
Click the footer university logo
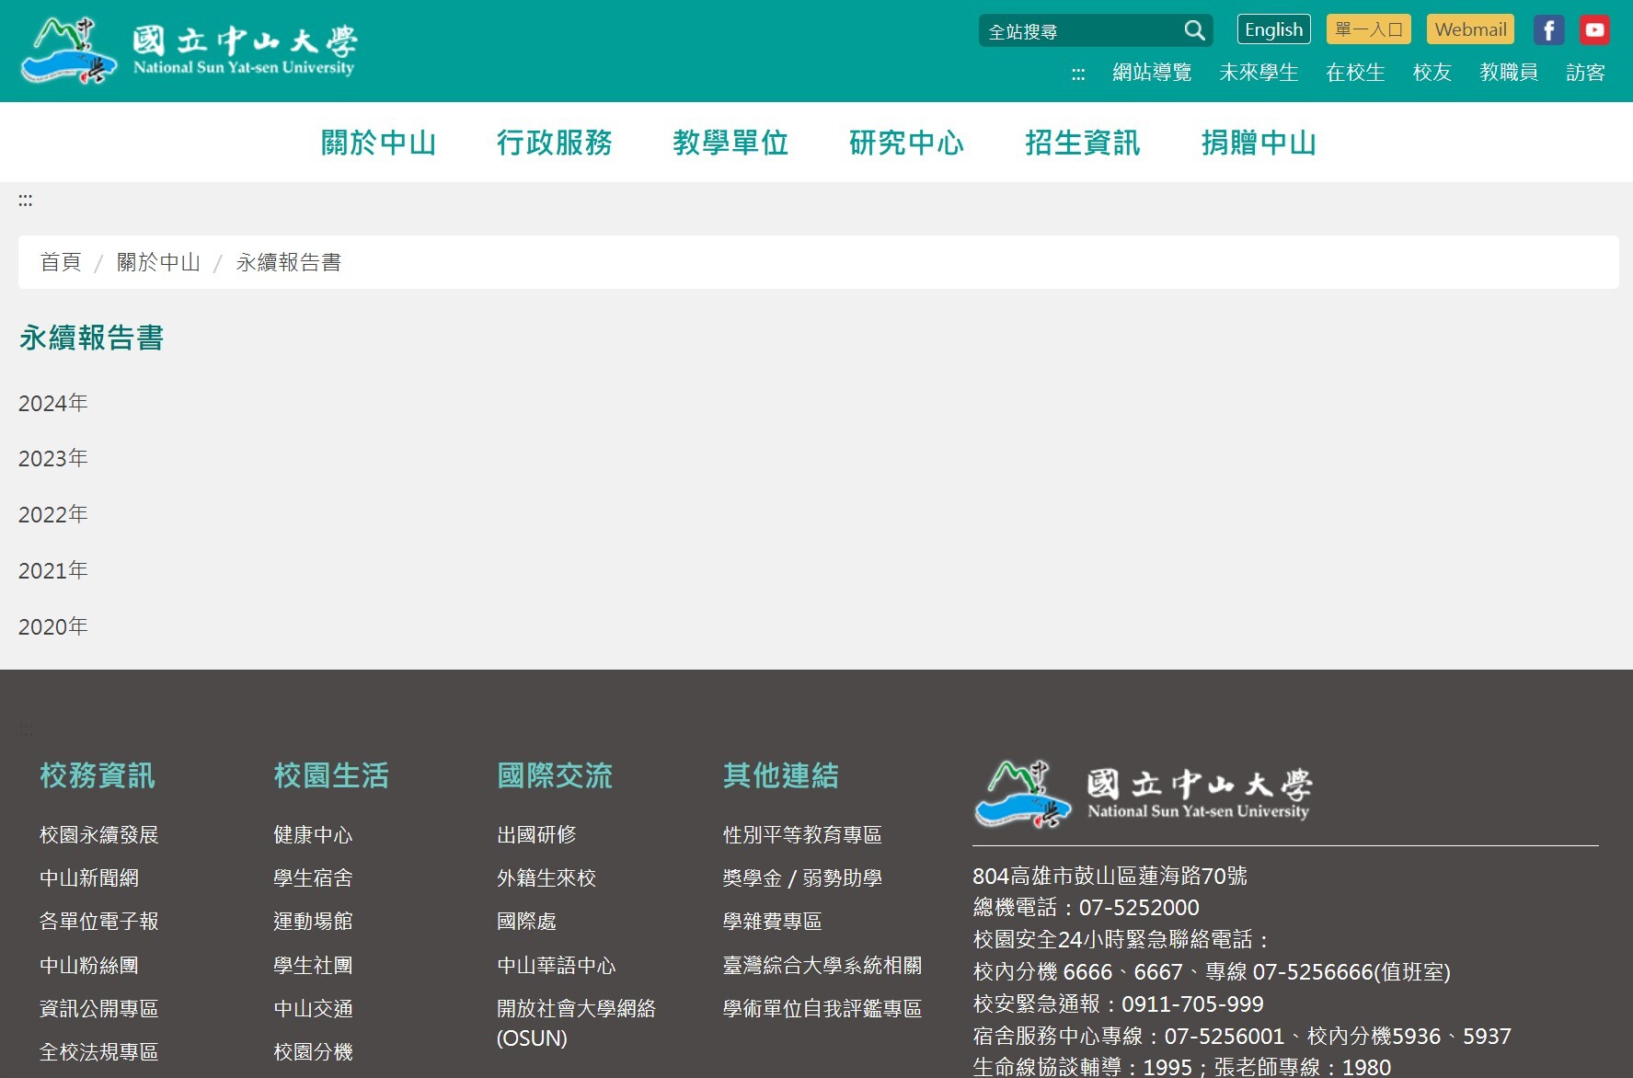[x=1143, y=793]
